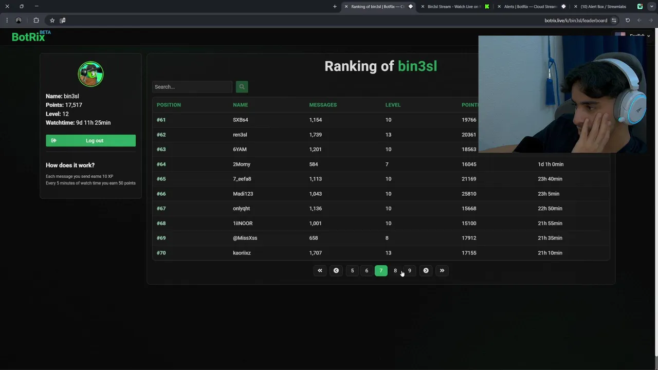
Task: Reload the page
Action: point(628,21)
